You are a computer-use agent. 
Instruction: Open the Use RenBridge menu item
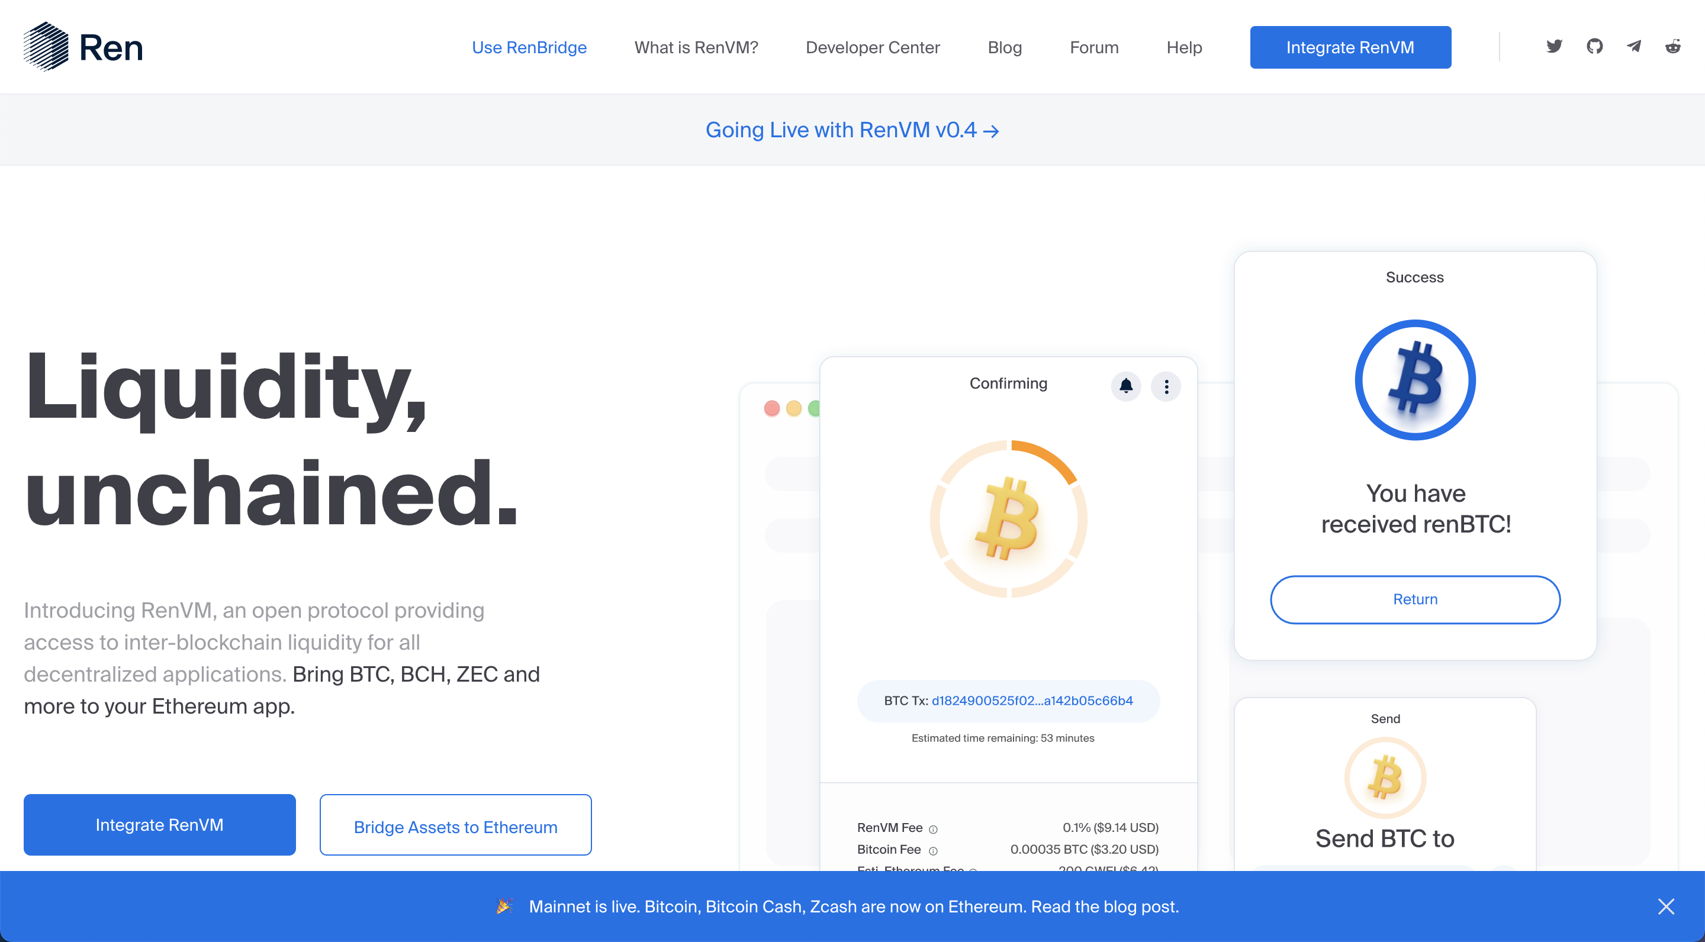click(528, 46)
